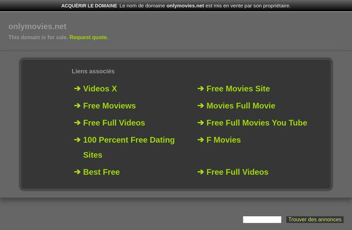Open the Best Free link
This screenshot has height=230, width=352.
coord(101,172)
